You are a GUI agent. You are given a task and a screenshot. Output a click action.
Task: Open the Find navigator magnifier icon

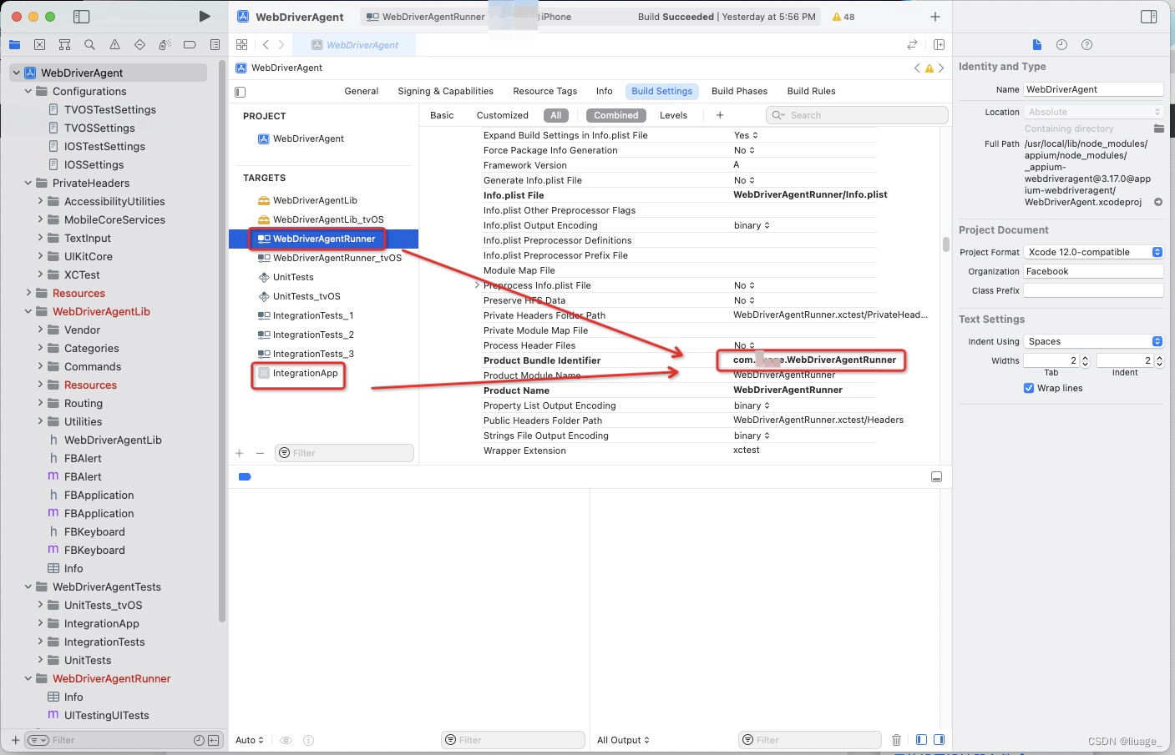pyautogui.click(x=89, y=45)
